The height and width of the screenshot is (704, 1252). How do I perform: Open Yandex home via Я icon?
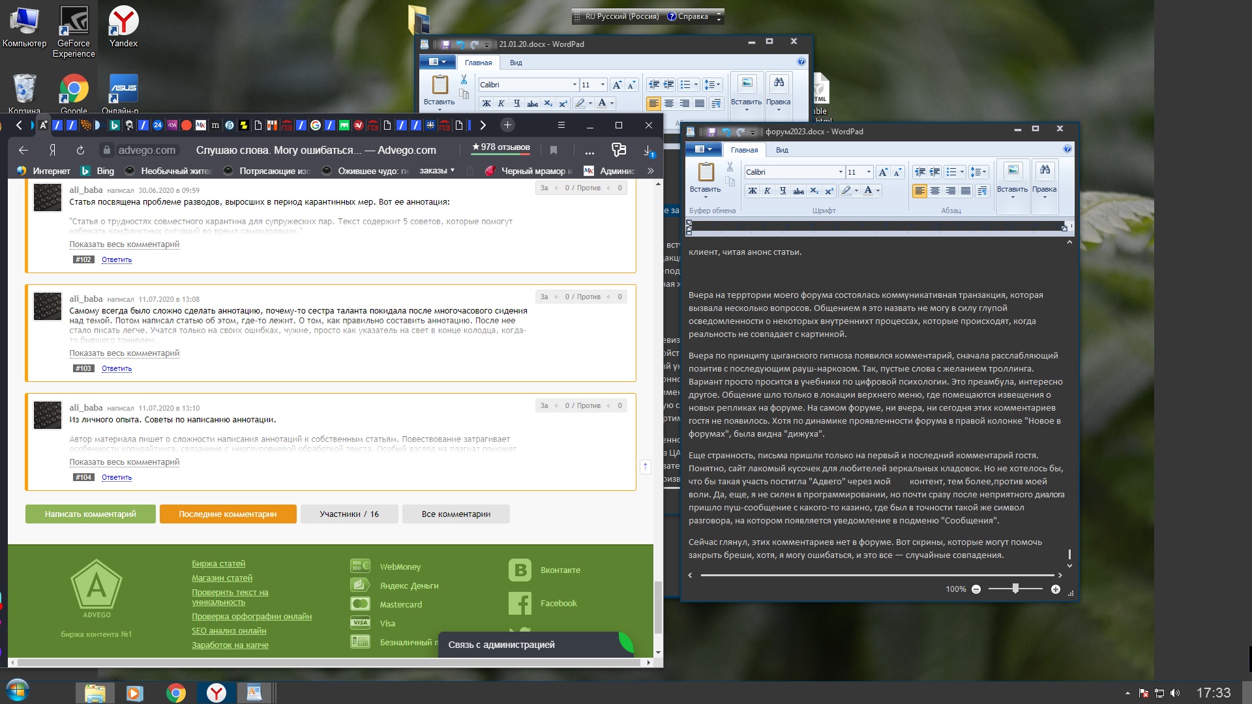pos(52,151)
